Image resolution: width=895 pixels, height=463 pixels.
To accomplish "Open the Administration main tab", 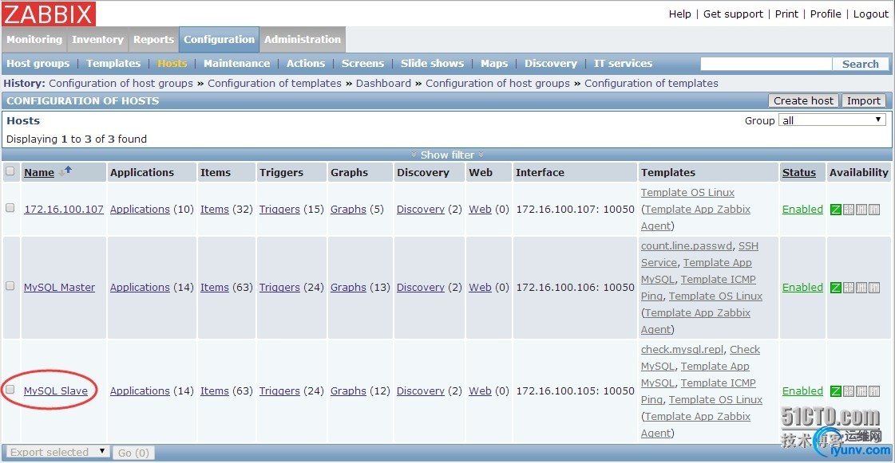I will 303,39.
